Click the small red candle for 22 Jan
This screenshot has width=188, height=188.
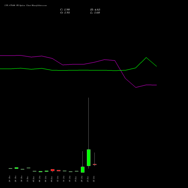click(95, 164)
